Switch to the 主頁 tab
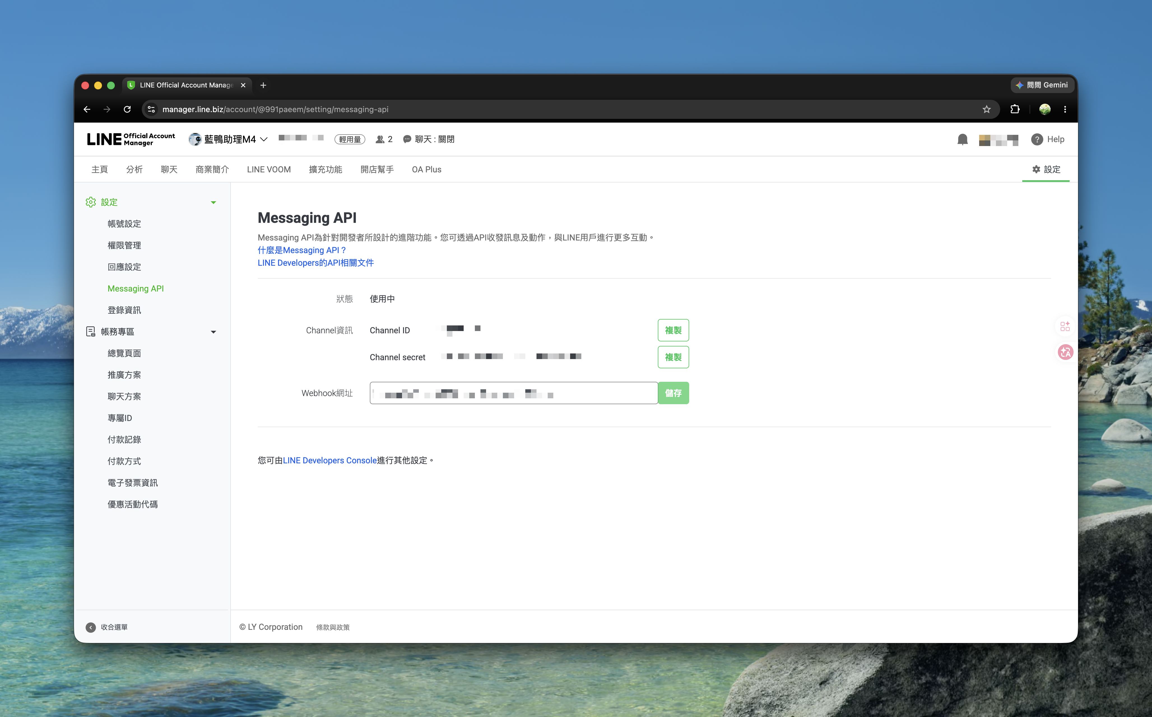This screenshot has width=1152, height=717. click(99, 169)
